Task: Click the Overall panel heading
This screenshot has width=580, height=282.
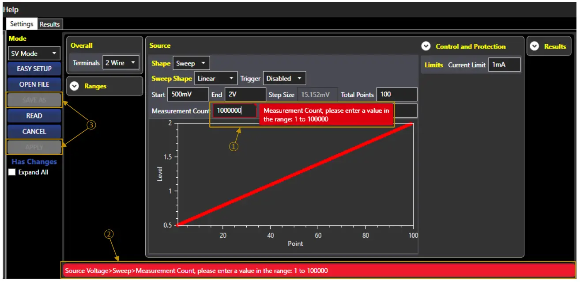Action: pos(82,46)
